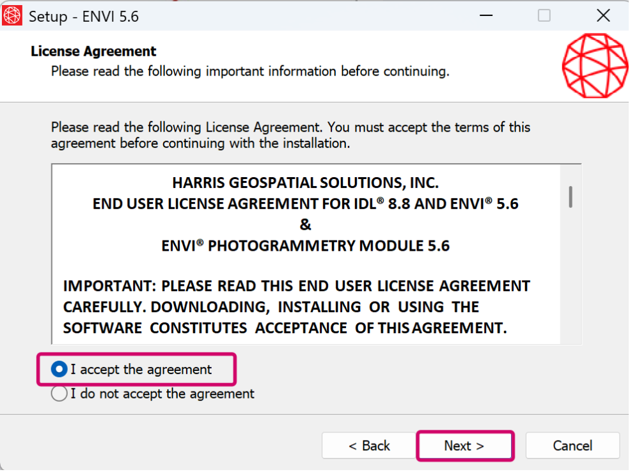The image size is (630, 472).
Task: Click the disabled maximize window icon
Action: (x=544, y=15)
